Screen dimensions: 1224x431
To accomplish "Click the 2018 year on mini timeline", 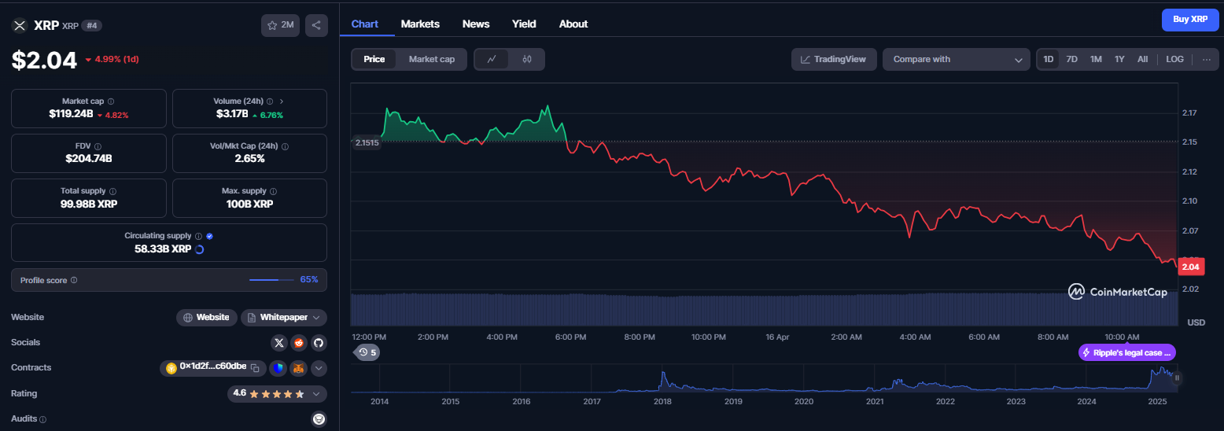I will [662, 401].
